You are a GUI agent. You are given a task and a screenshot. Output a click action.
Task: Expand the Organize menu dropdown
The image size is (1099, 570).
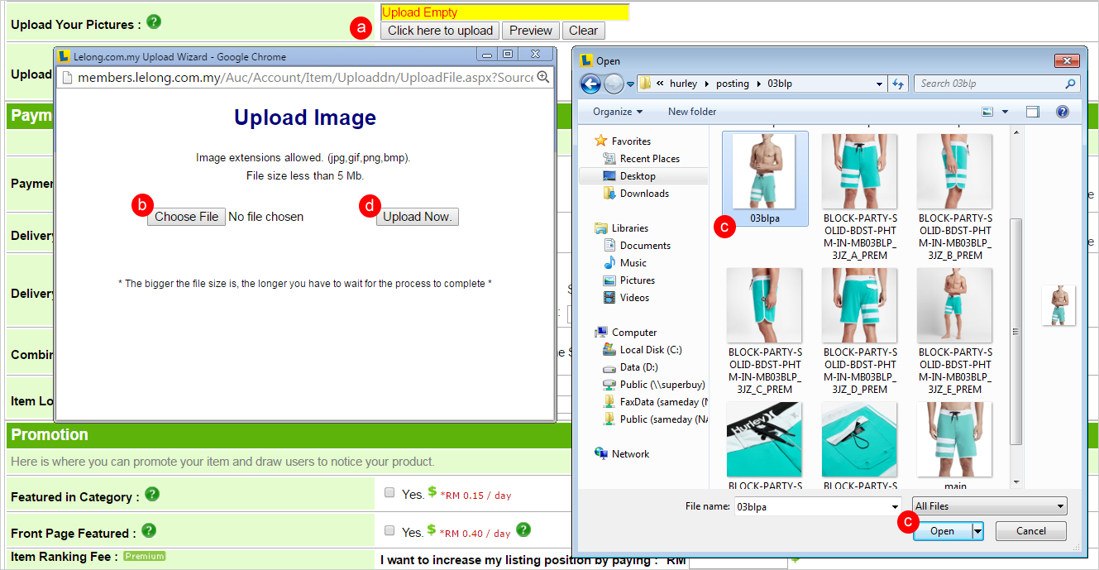(618, 112)
